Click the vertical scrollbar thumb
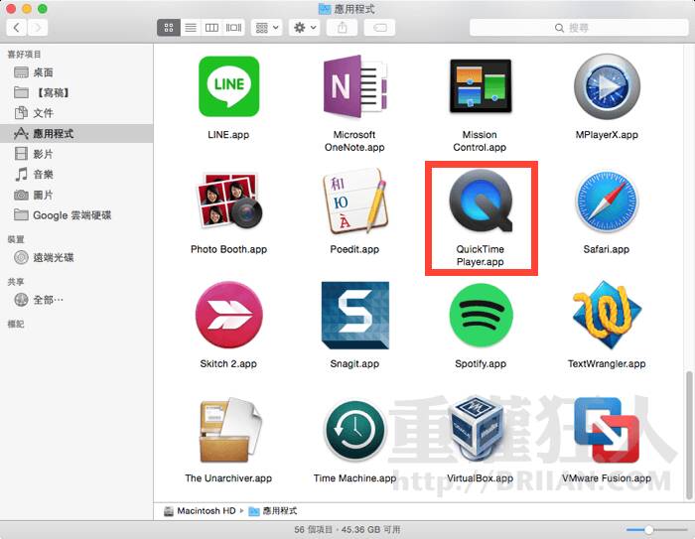Viewport: 695px width, 539px height. pyautogui.click(x=689, y=435)
